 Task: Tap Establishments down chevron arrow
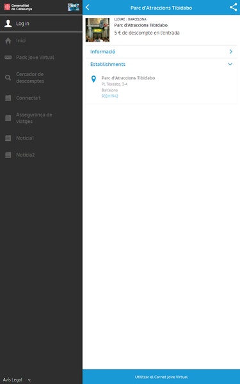click(230, 64)
